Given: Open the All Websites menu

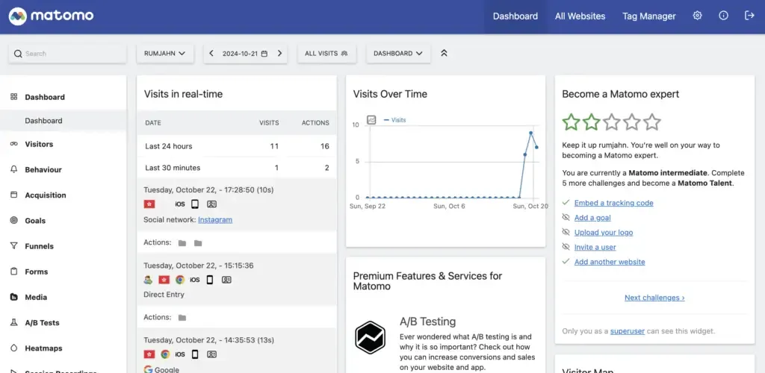Looking at the screenshot, I should click(580, 16).
